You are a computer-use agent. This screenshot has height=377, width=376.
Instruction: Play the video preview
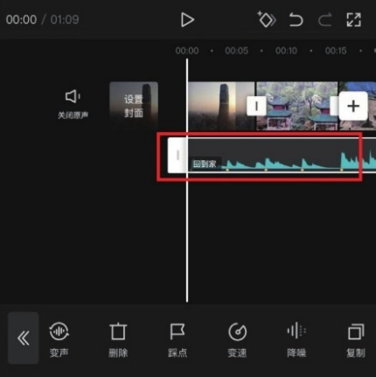187,20
